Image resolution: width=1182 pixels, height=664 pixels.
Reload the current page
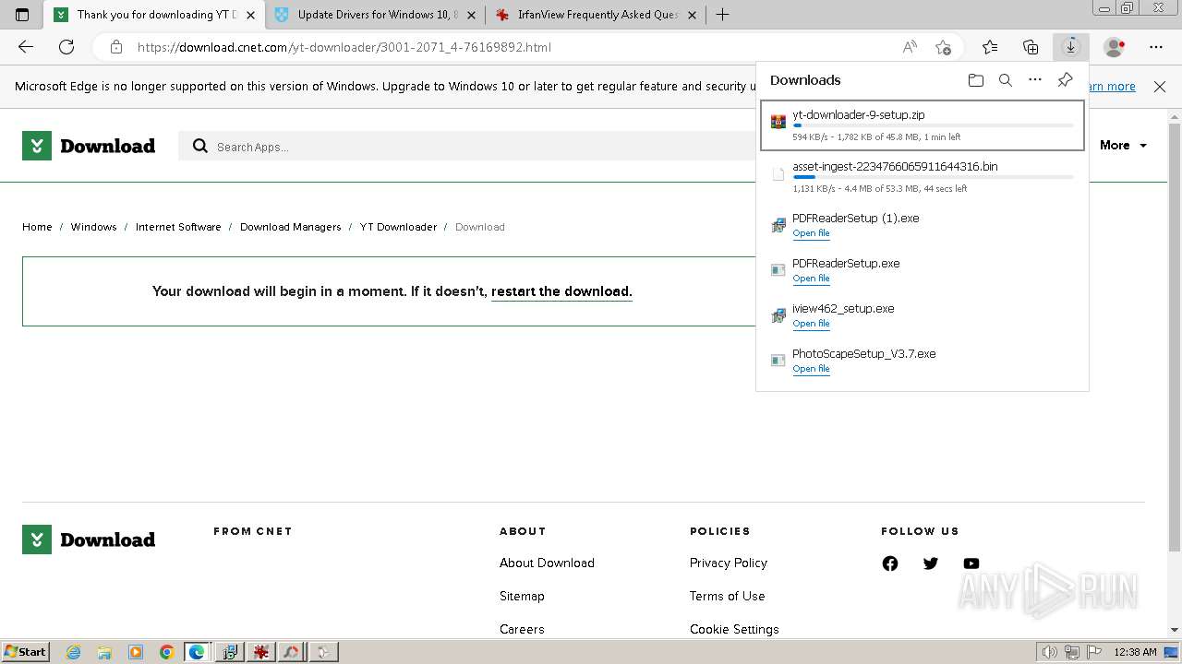66,47
